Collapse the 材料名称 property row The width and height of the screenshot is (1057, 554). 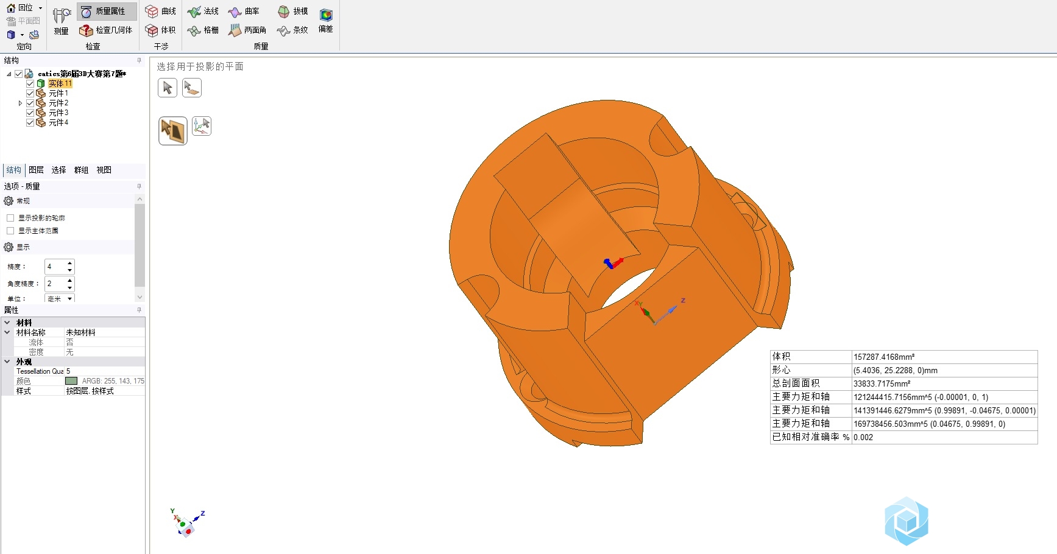click(x=7, y=332)
